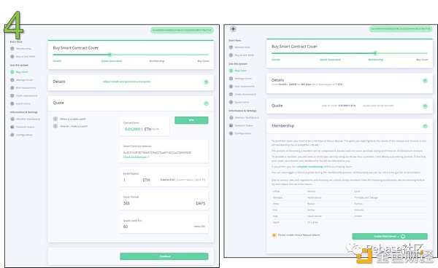
Task: Click progress bar handle at Quote Generated
Action: click(x=109, y=55)
